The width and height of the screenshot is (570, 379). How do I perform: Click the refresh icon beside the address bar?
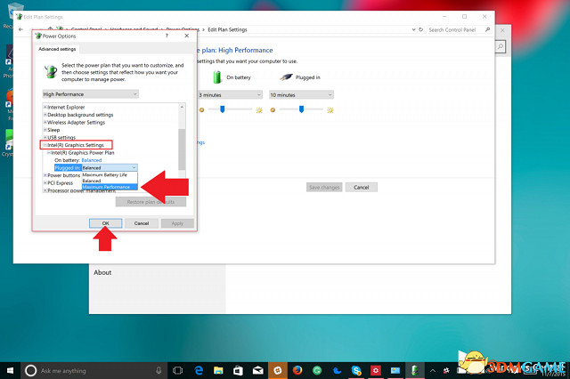pyautogui.click(x=419, y=29)
